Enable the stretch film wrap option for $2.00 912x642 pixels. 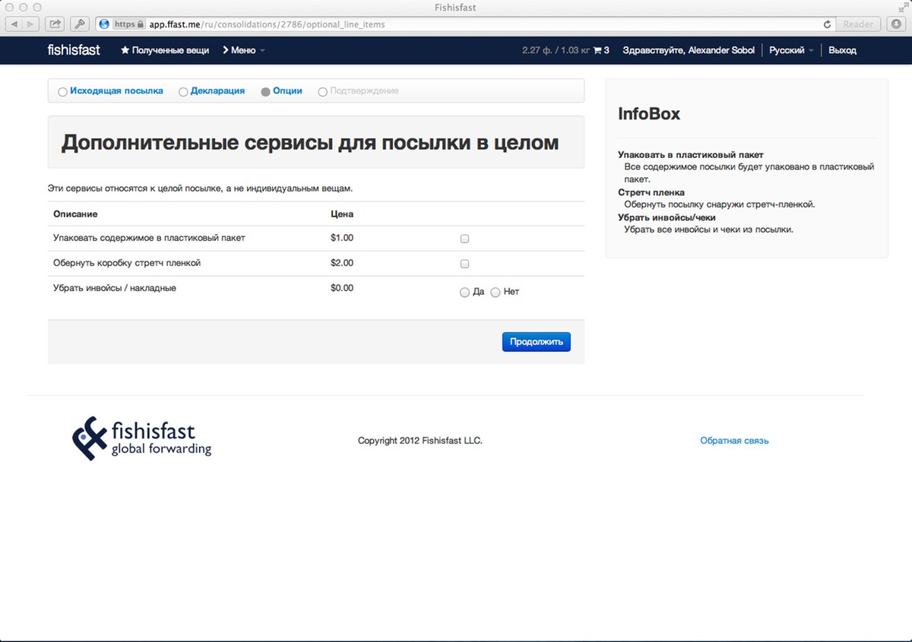tap(465, 264)
